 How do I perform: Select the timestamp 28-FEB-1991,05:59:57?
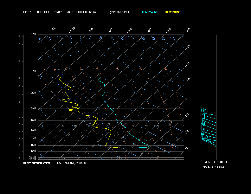81,12
